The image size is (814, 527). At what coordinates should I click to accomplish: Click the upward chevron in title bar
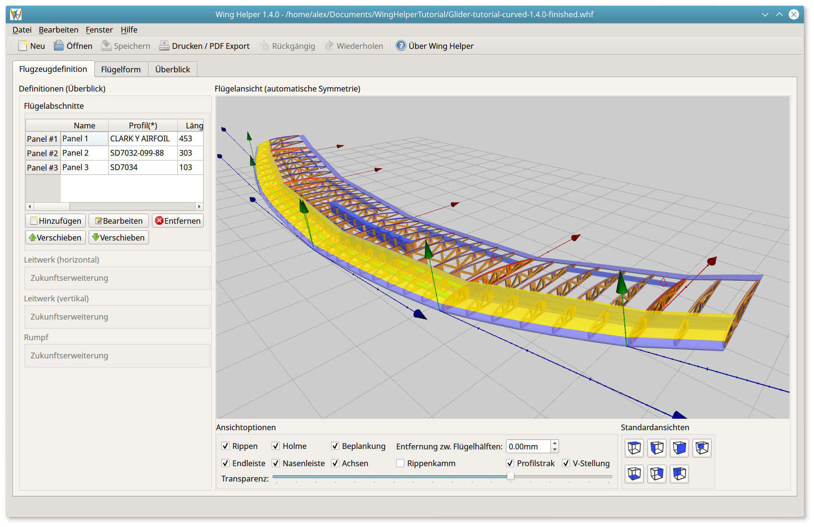pos(780,14)
